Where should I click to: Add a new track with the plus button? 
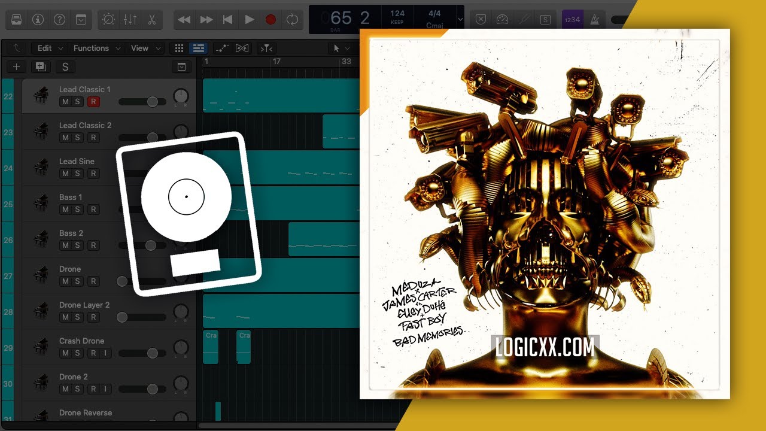17,67
